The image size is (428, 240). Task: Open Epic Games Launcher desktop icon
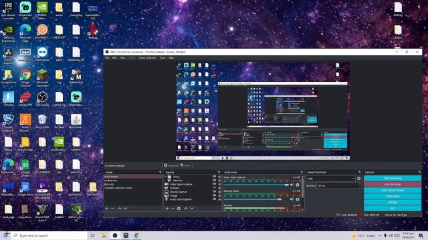coord(8,11)
